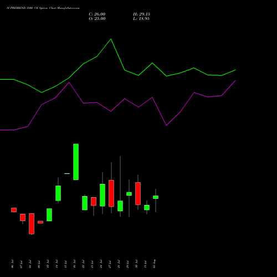
Task: Click the open value O: 25.00
Action: [x=97, y=19]
